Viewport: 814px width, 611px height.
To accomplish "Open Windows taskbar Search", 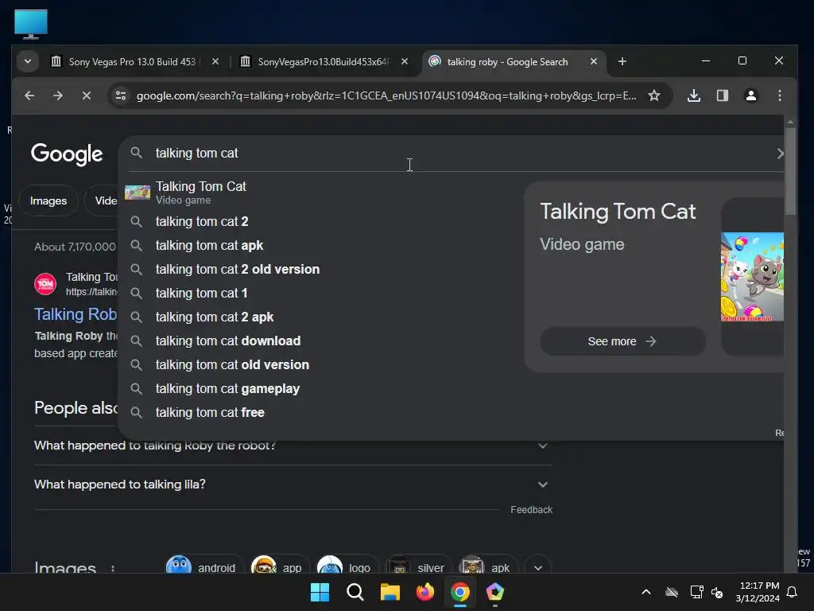I will coord(355,592).
